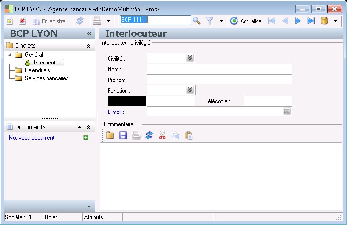Click the Télécopie input field
The image size is (347, 225).
point(268,101)
